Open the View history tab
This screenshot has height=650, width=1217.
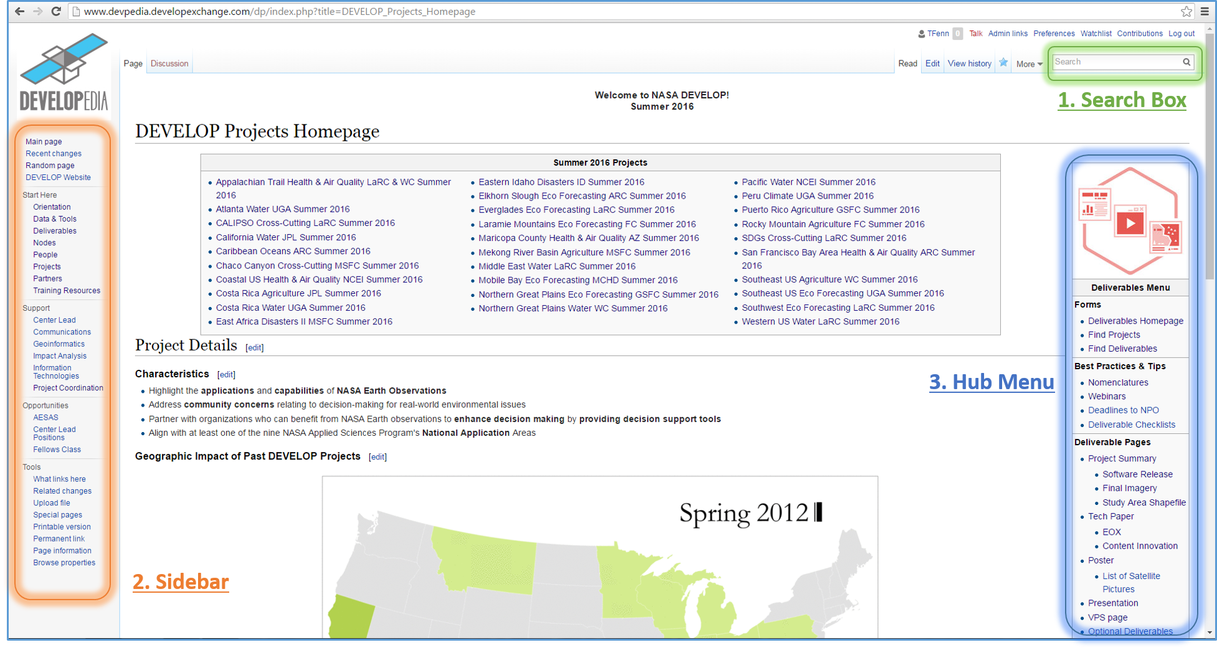point(969,64)
